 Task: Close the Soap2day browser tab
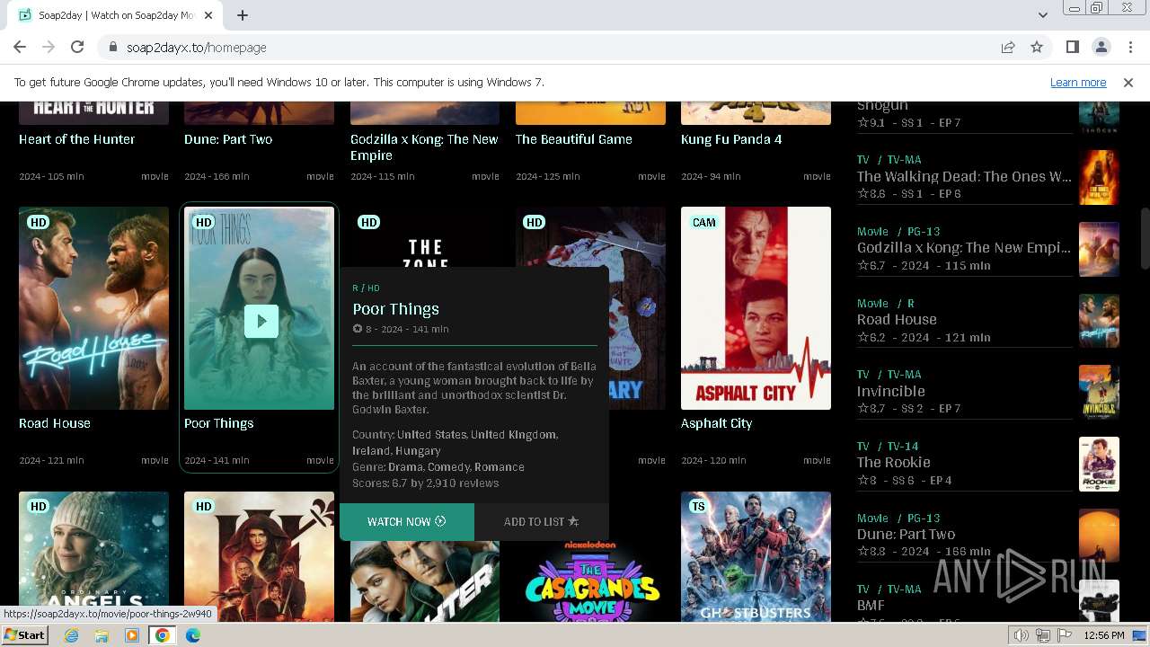pyautogui.click(x=208, y=15)
